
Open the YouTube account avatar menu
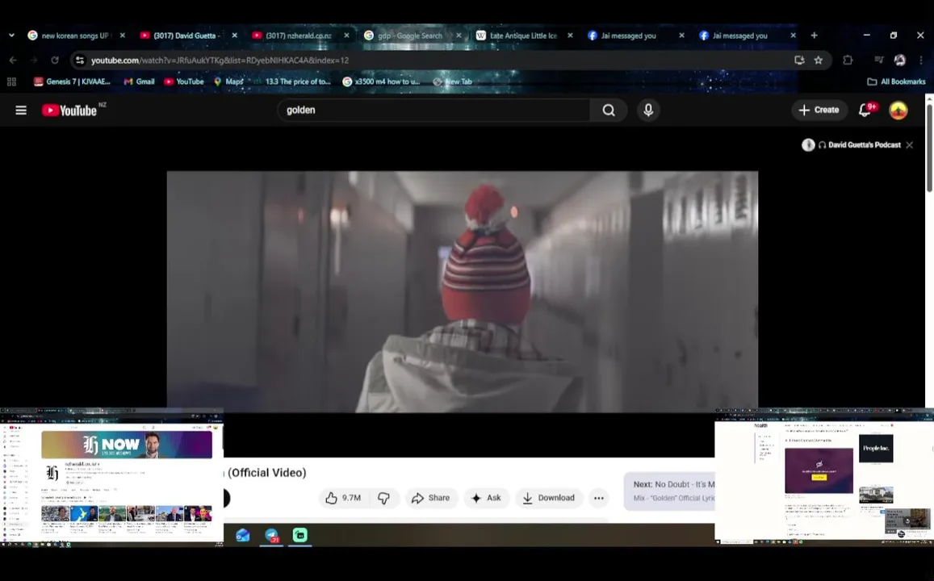tap(898, 110)
